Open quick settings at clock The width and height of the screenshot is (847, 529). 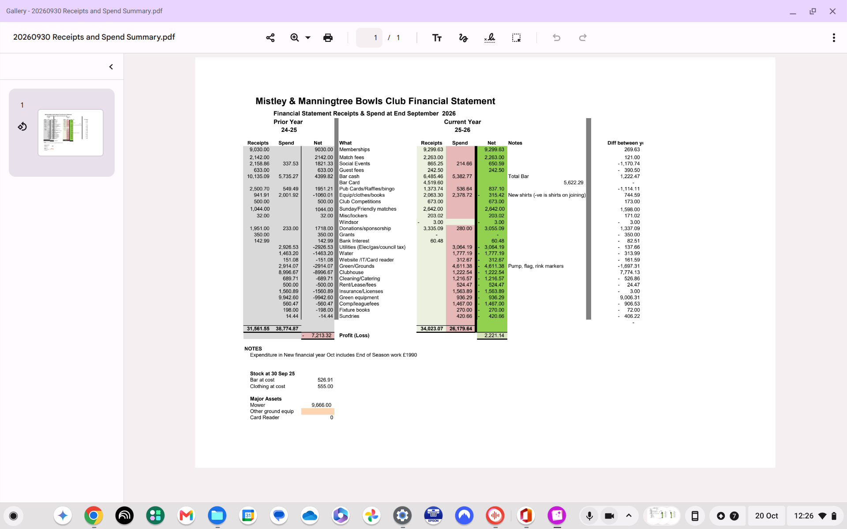pos(815,516)
